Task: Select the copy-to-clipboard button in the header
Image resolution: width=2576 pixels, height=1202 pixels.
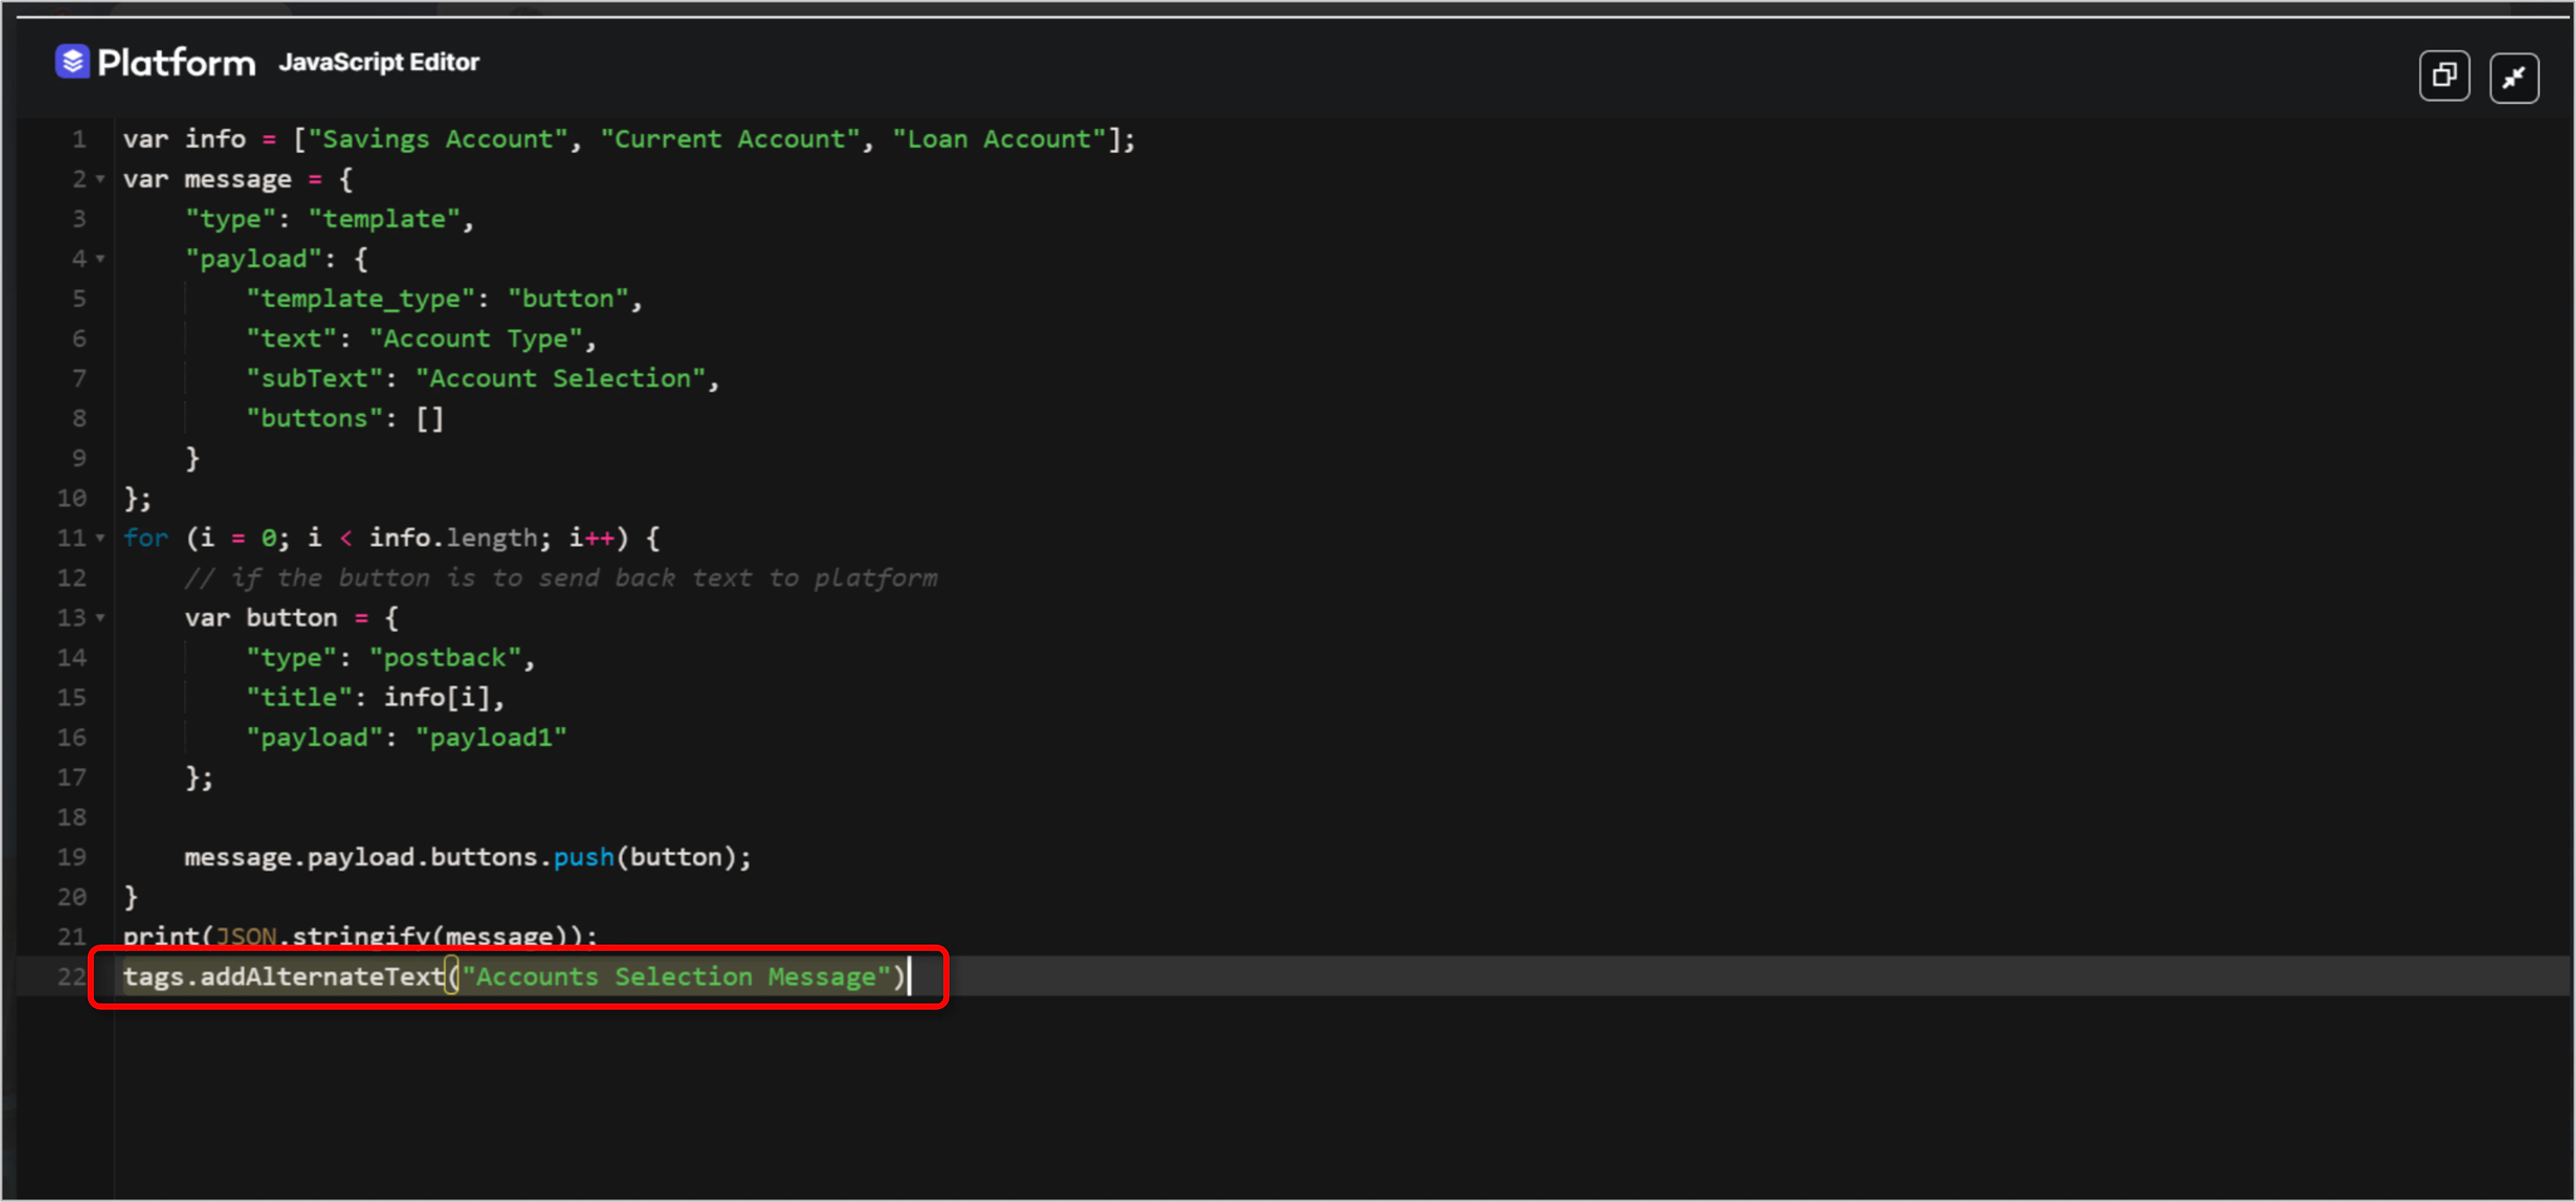Action: coord(2444,75)
